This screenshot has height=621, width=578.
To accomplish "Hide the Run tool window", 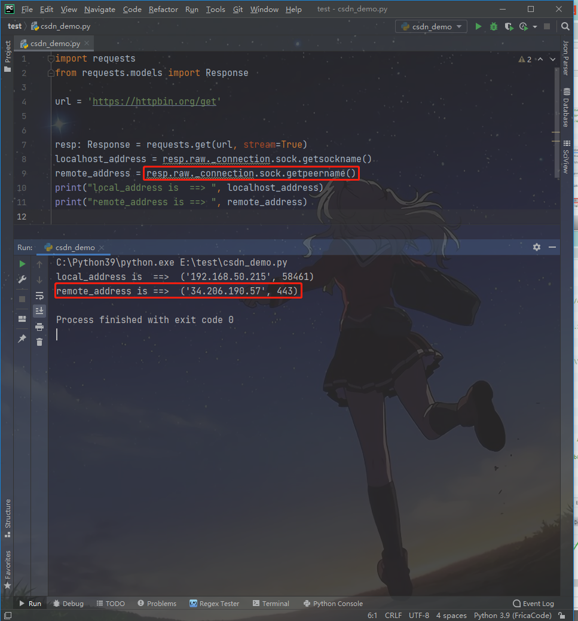I will pos(552,247).
